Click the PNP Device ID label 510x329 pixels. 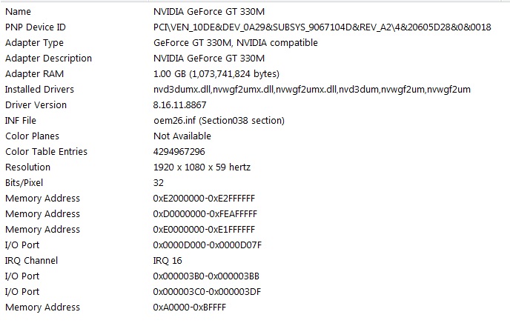[36, 27]
